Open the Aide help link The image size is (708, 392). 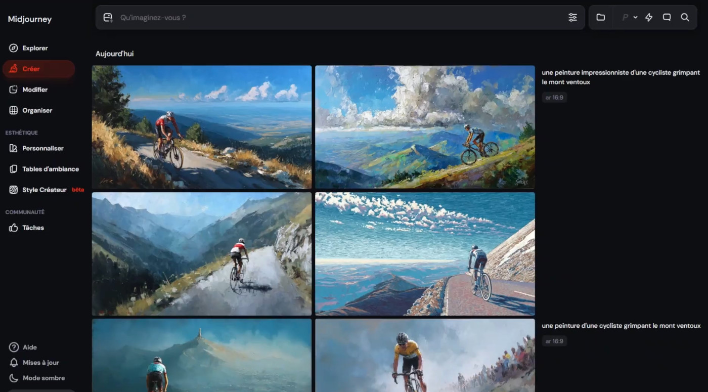29,347
